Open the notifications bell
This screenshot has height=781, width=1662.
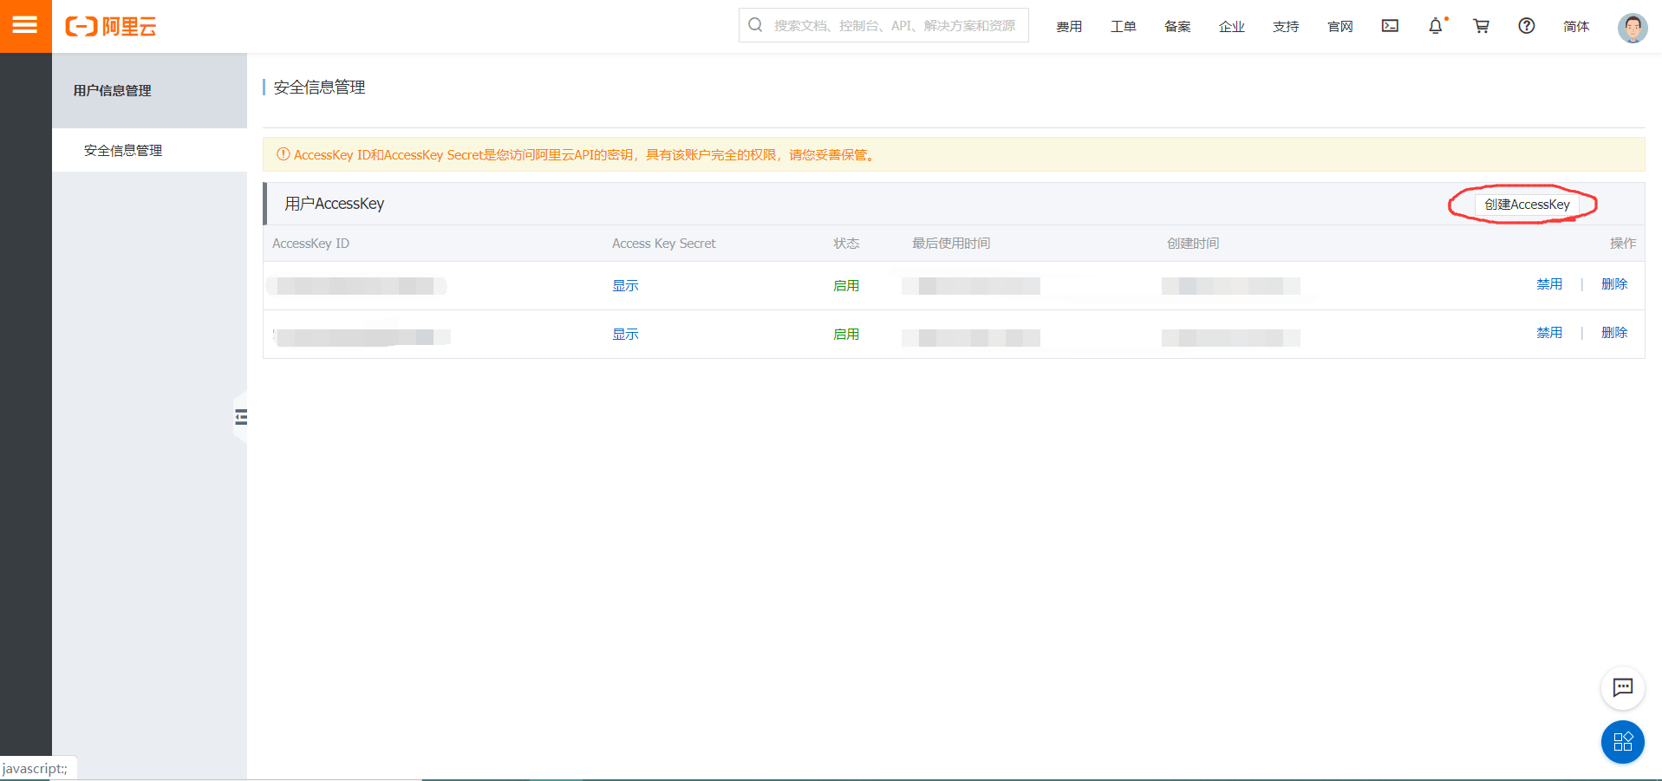[x=1436, y=26]
